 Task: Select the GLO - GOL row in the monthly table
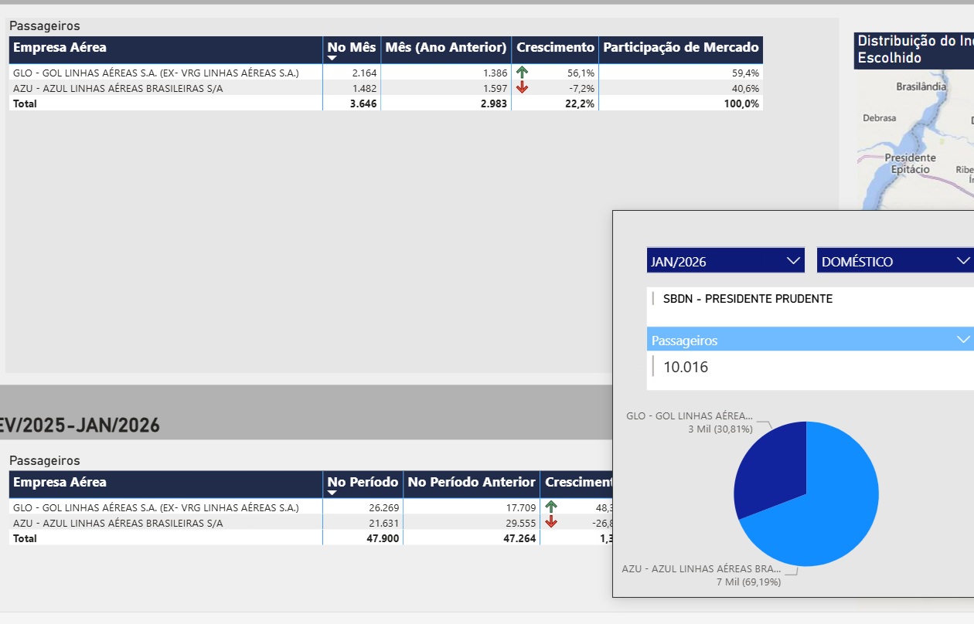(x=155, y=73)
